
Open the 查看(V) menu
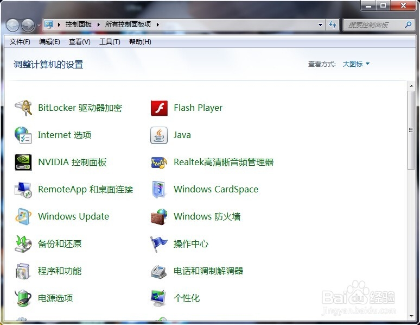click(x=80, y=42)
